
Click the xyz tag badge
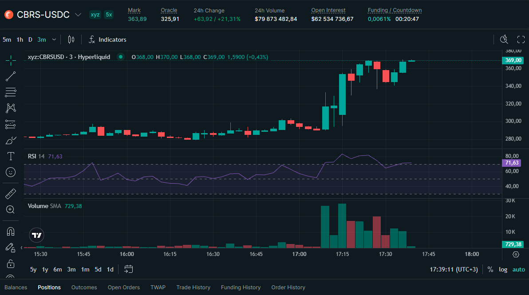point(95,15)
